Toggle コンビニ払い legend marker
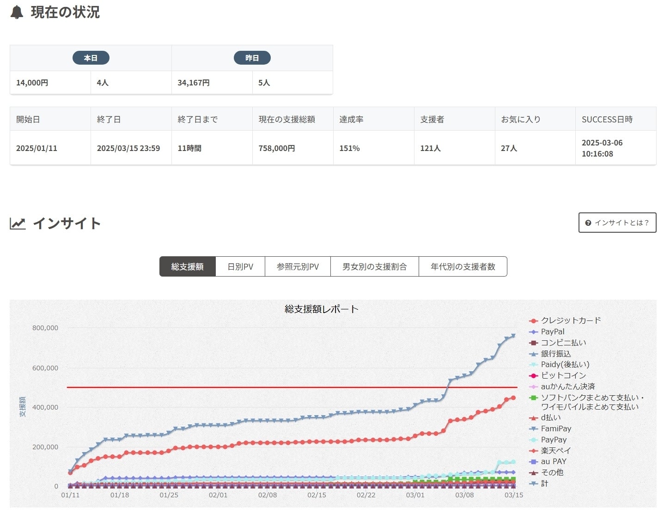 (534, 343)
